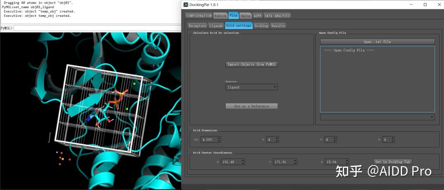Viewport: 444px width, 190px height.
Task: Select the Grid settings sub-tab
Action: (239, 25)
